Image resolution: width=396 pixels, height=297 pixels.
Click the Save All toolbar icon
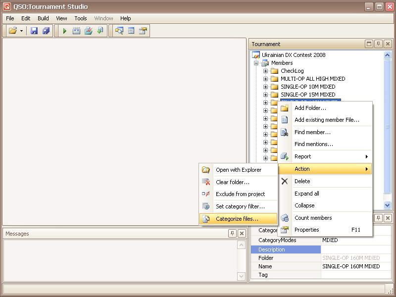click(46, 31)
